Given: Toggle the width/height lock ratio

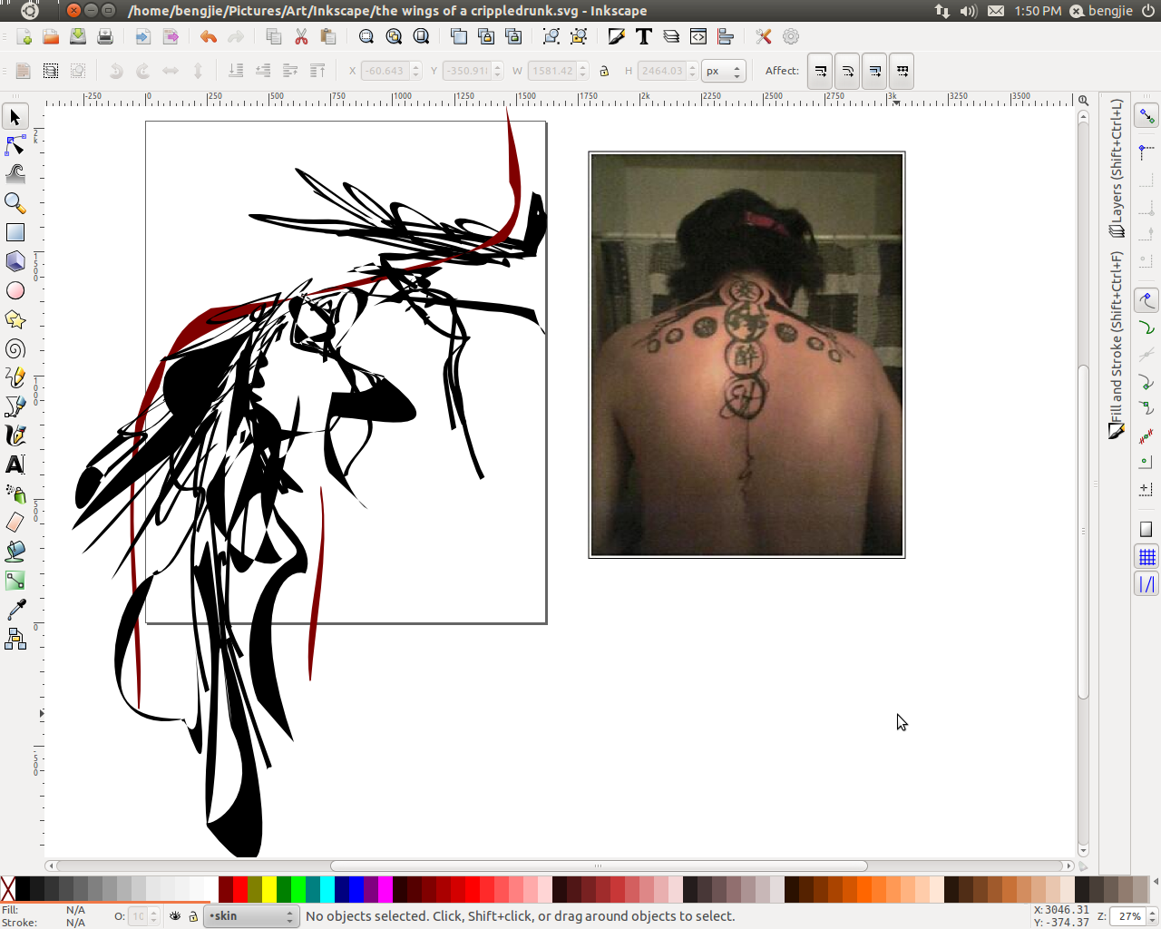Looking at the screenshot, I should coord(604,71).
